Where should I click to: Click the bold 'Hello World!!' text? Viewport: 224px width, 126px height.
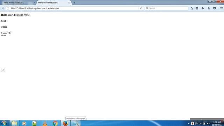point(9,15)
